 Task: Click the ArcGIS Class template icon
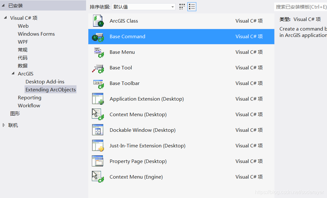[98, 21]
